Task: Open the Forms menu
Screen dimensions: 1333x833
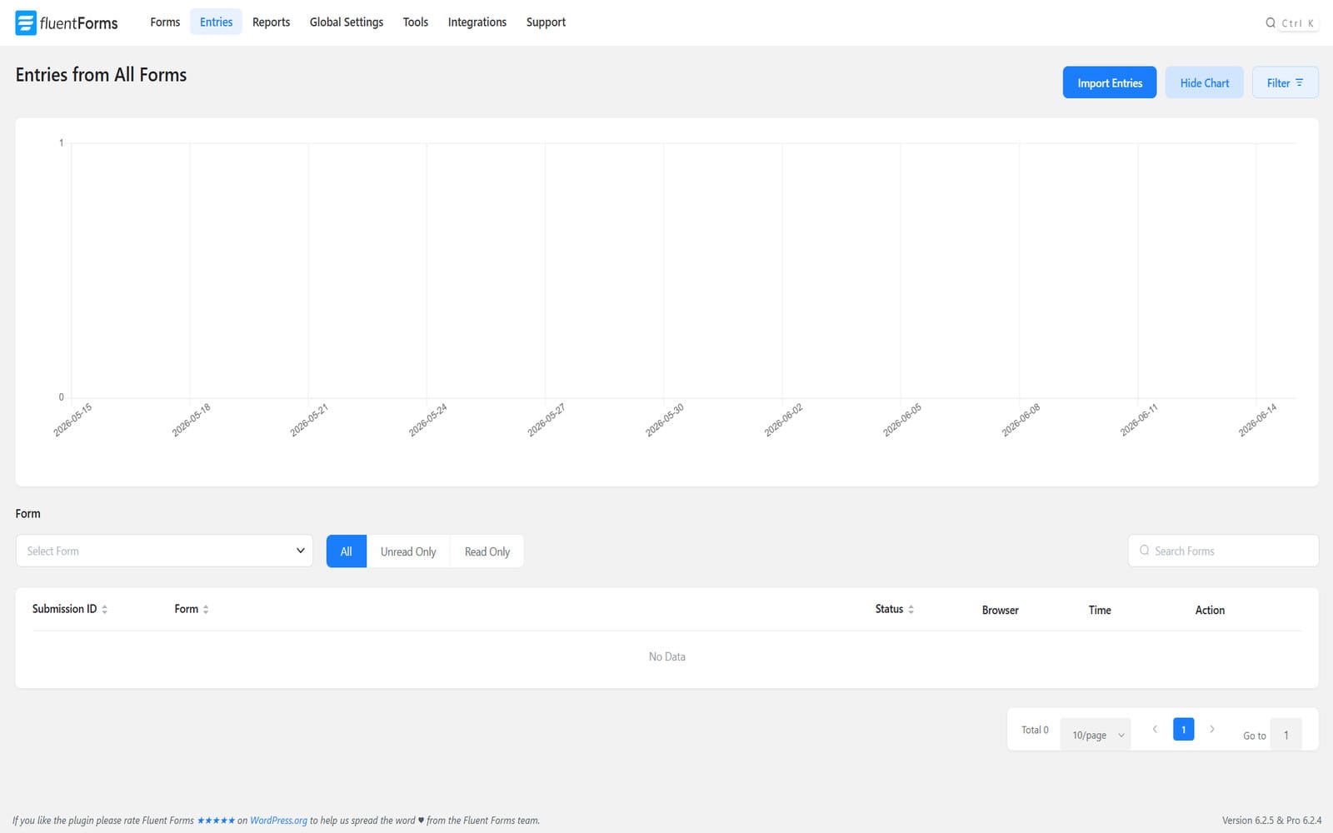Action: [165, 22]
